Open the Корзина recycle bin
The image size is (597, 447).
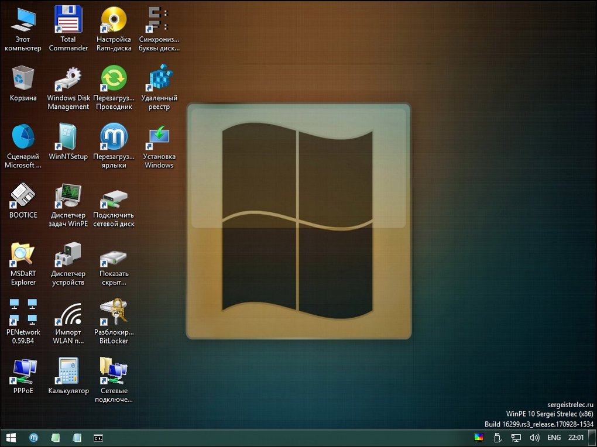[x=23, y=84]
